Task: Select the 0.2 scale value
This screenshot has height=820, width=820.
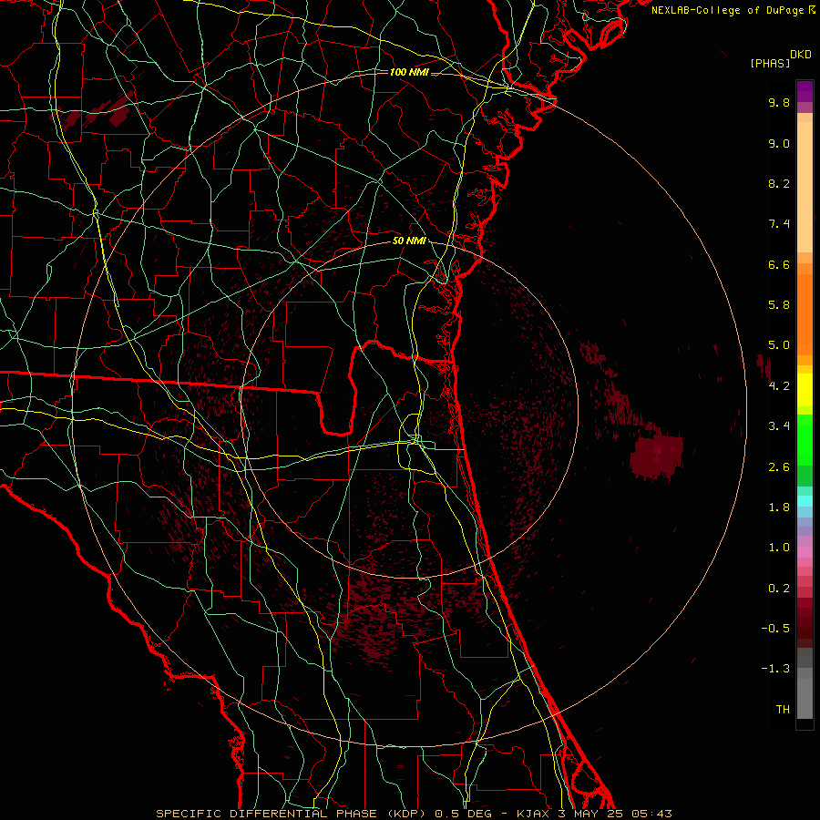Action: (779, 589)
